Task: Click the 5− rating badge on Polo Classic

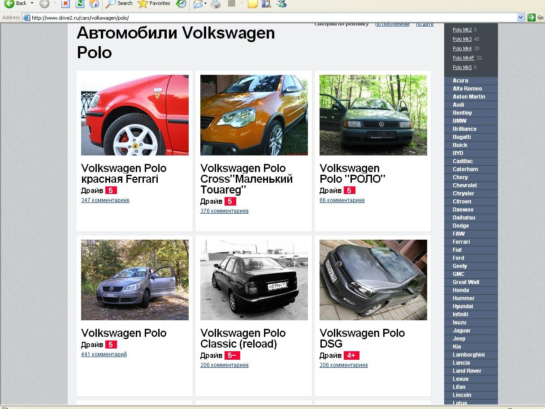Action: click(232, 356)
